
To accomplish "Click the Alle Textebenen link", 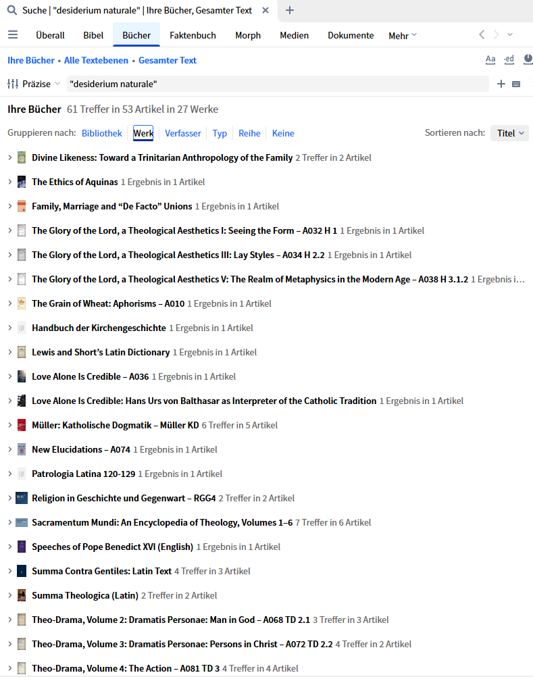I will 96,60.
